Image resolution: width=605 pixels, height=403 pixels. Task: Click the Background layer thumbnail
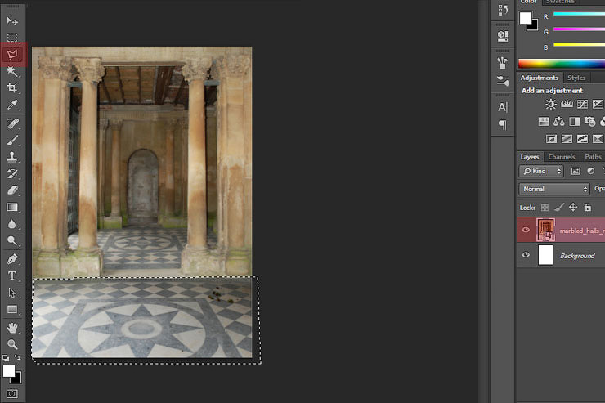pyautogui.click(x=545, y=256)
